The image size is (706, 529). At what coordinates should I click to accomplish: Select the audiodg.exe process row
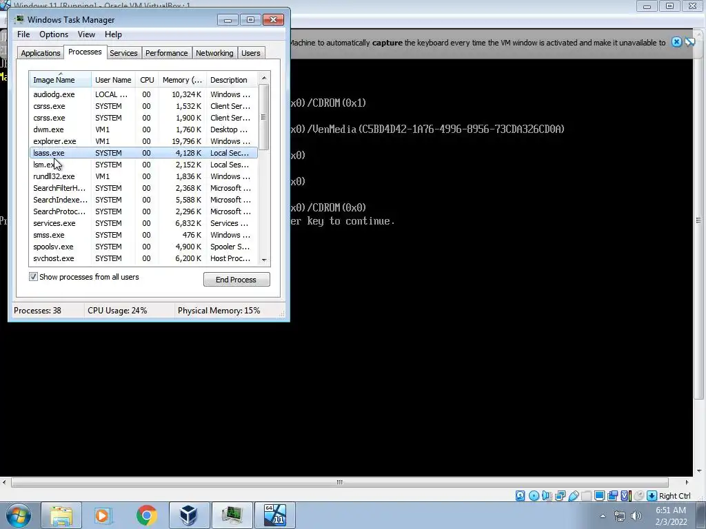(x=143, y=94)
